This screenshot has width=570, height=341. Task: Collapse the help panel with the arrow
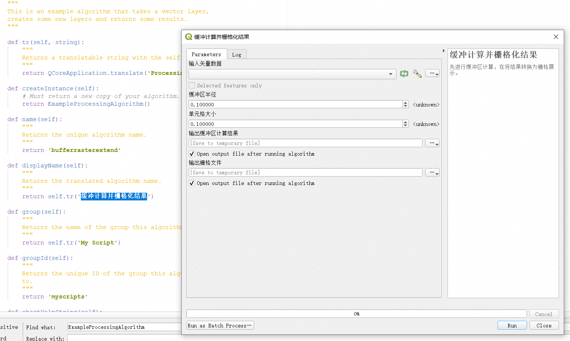[x=443, y=51]
